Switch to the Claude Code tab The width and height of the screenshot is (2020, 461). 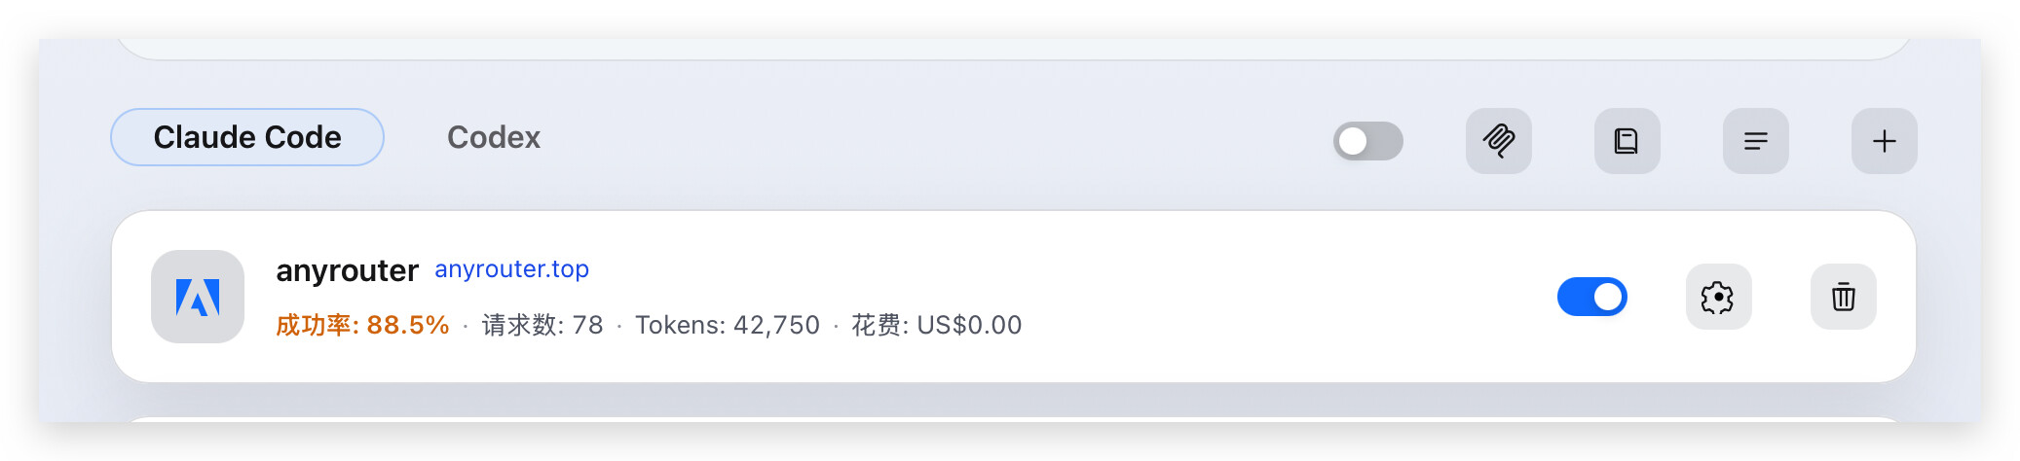pyautogui.click(x=247, y=137)
